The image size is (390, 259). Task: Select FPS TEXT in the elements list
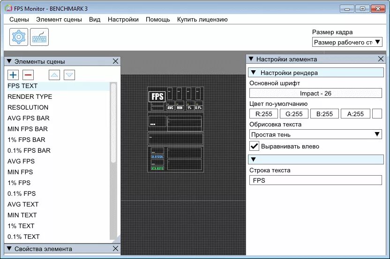(x=59, y=86)
